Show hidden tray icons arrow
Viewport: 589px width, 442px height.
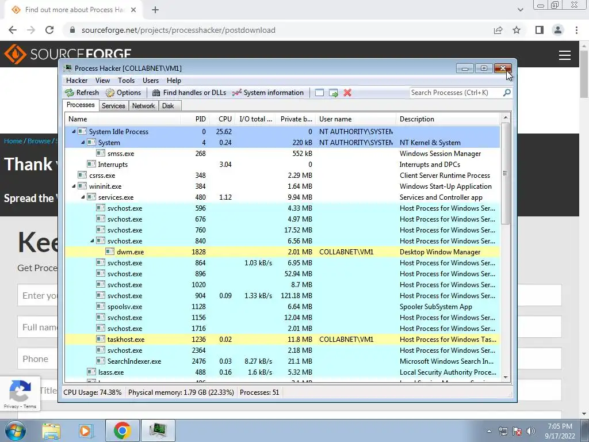coord(489,431)
